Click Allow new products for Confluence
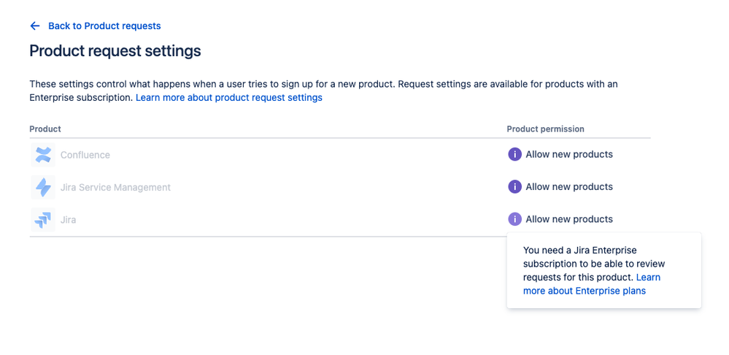729x355 pixels. point(568,154)
